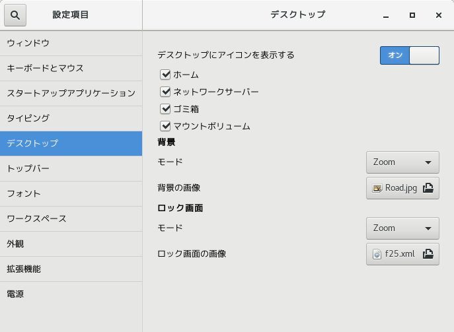Click the search magnifier icon
The width and height of the screenshot is (454, 332).
15,15
